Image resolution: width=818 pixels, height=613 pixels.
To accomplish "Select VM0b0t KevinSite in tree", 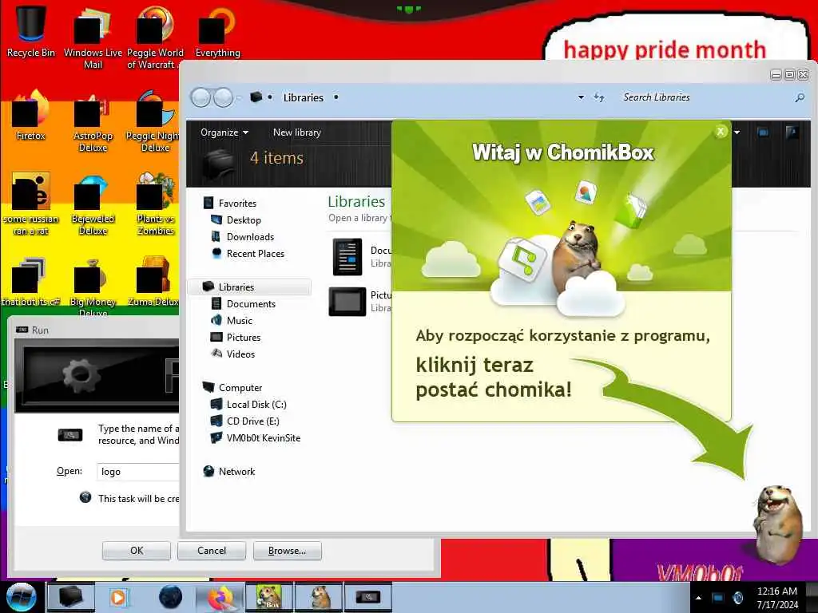I will 263,438.
